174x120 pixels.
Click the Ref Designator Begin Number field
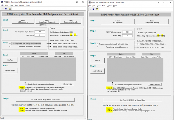click(38, 32)
